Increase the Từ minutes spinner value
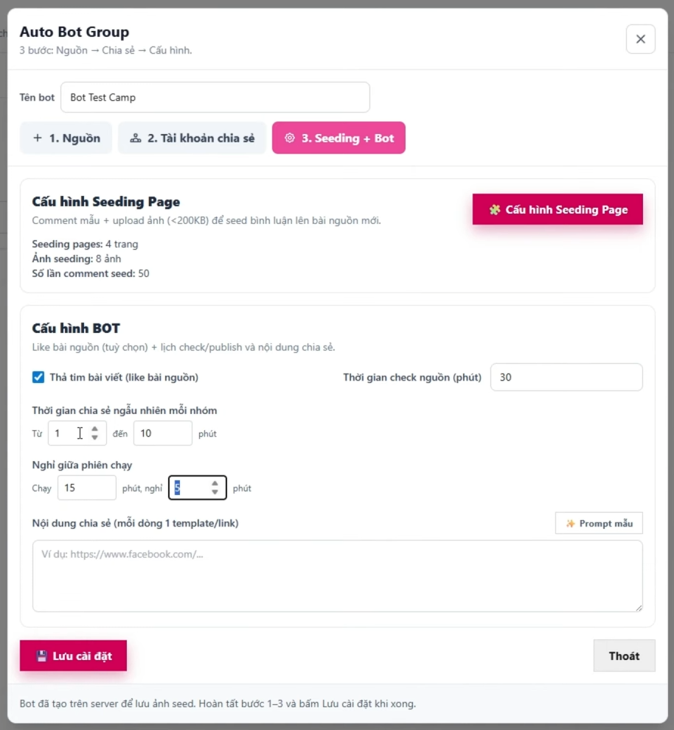Screen dimensions: 674x730 (94, 429)
